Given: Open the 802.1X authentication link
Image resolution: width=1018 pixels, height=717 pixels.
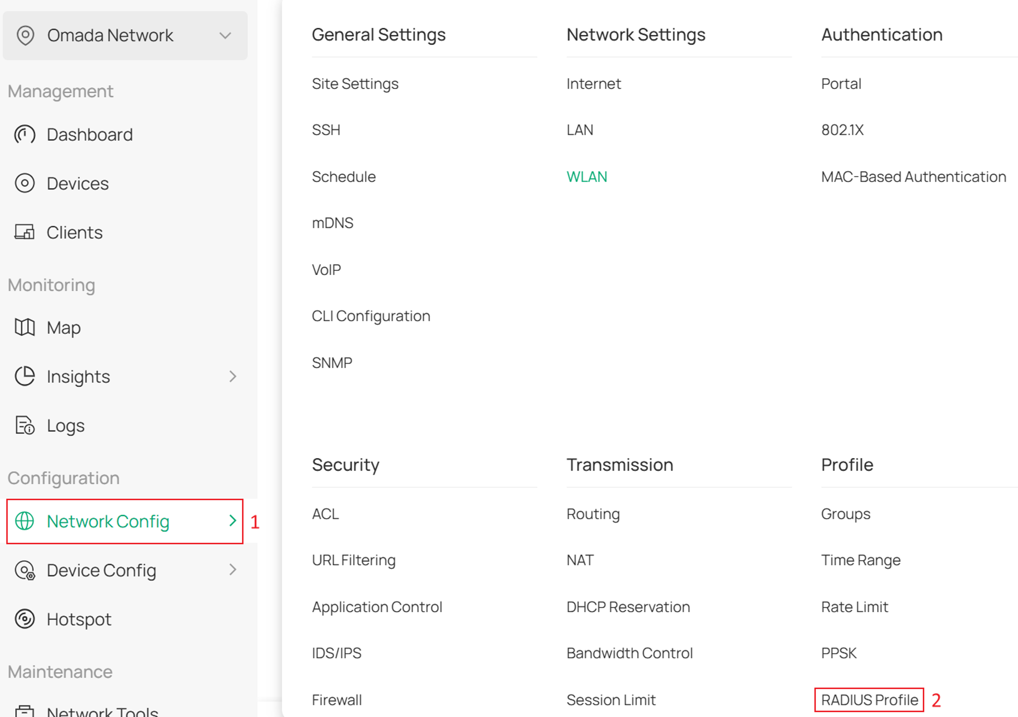Looking at the screenshot, I should point(842,130).
